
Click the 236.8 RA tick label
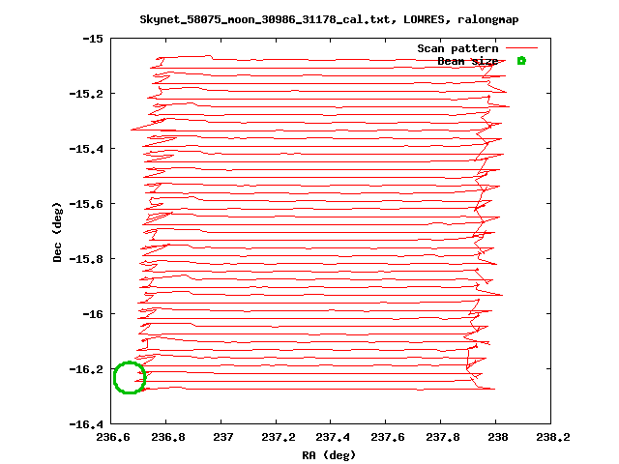tap(168, 437)
